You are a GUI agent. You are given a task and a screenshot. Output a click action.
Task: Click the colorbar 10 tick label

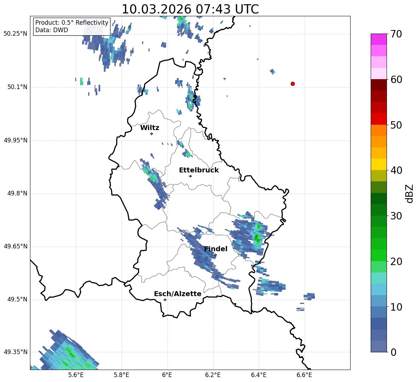pyautogui.click(x=396, y=307)
